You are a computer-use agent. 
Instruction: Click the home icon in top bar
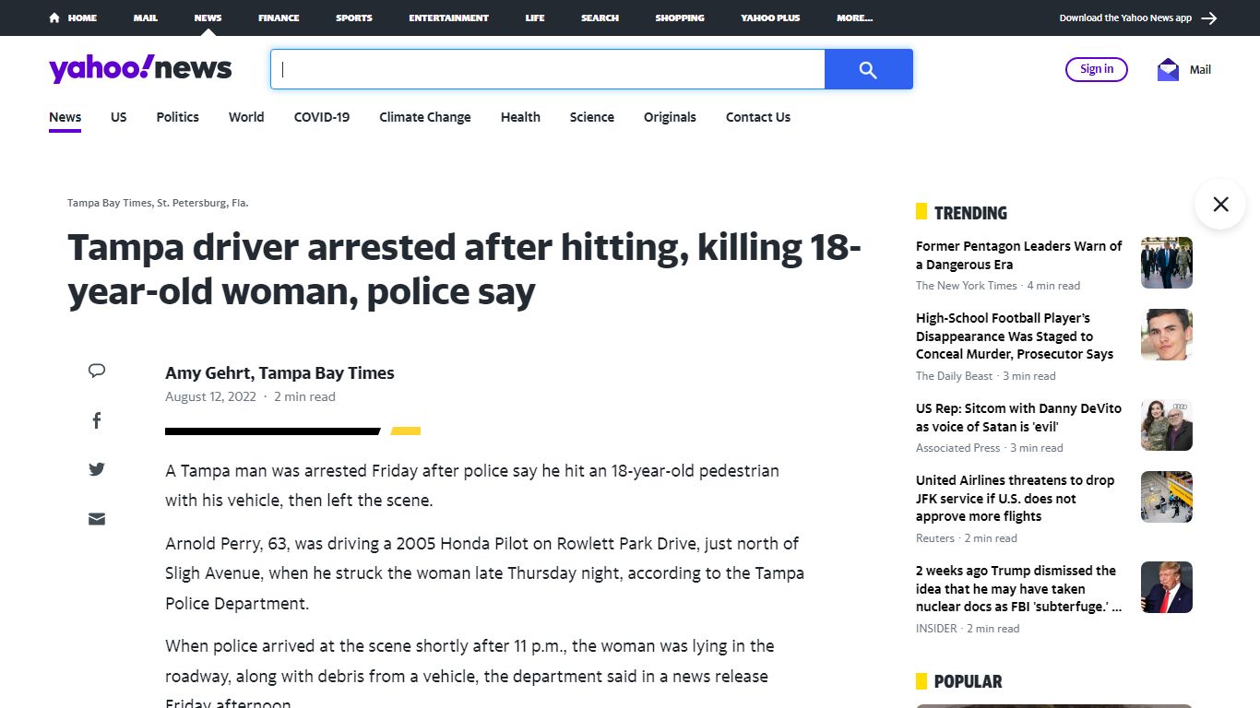pyautogui.click(x=54, y=18)
